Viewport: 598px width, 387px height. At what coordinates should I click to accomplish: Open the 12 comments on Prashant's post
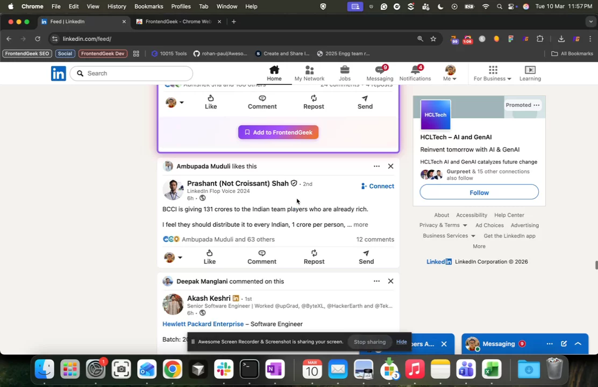pos(375,239)
